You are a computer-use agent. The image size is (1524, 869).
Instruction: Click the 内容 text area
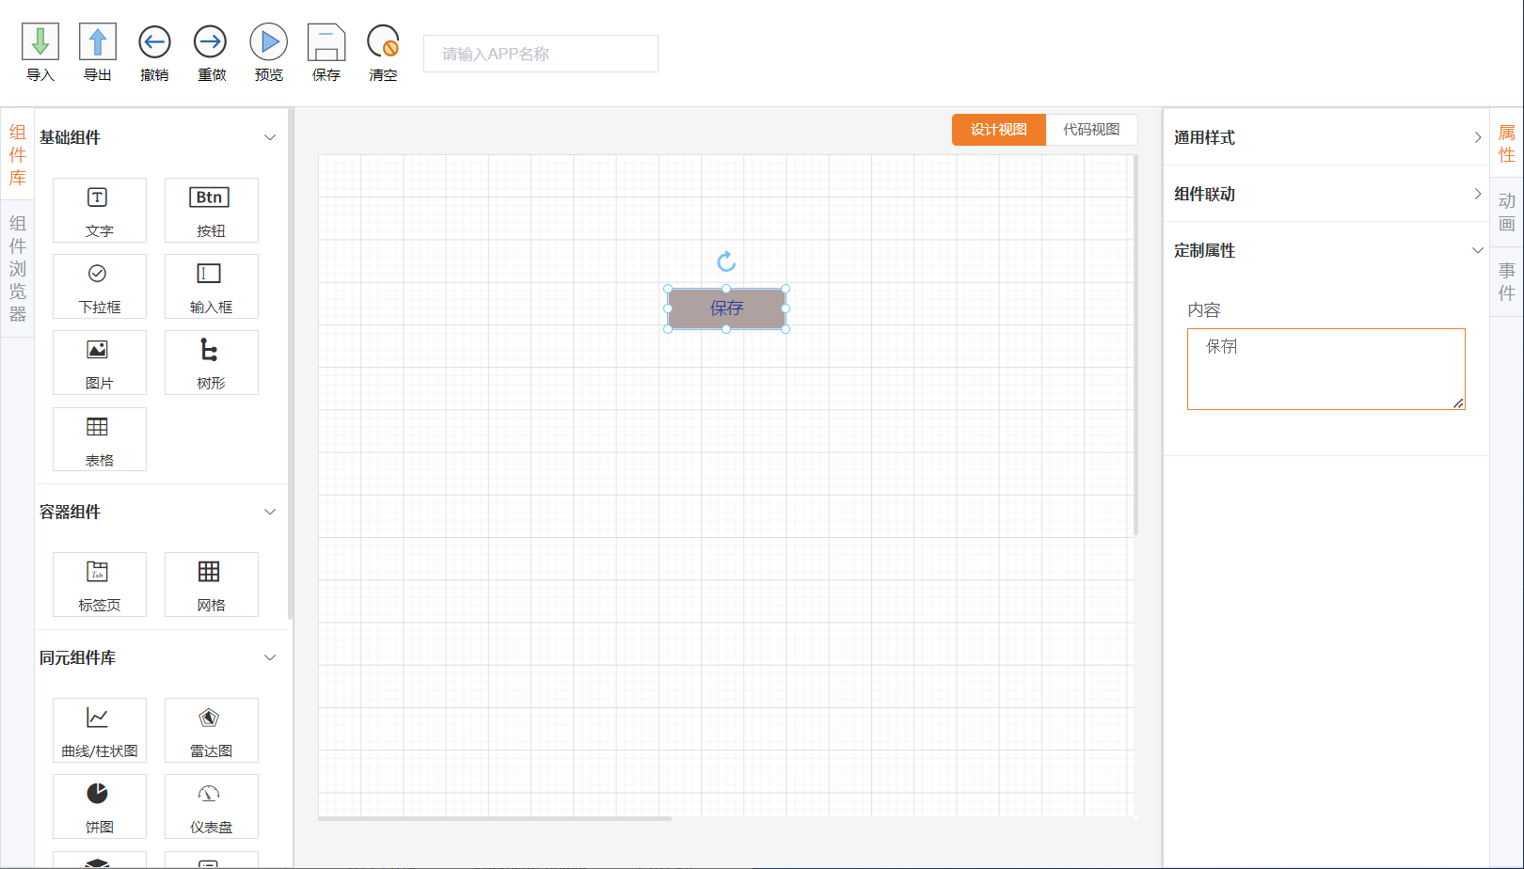pos(1326,369)
